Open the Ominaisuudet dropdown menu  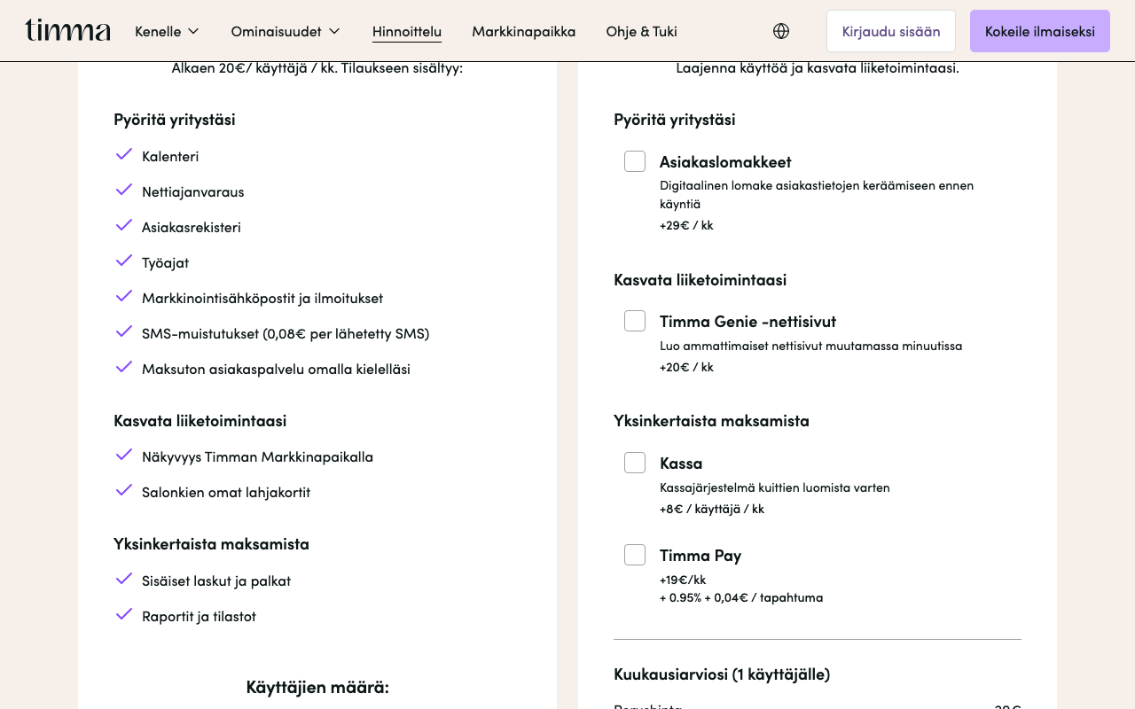tap(286, 31)
